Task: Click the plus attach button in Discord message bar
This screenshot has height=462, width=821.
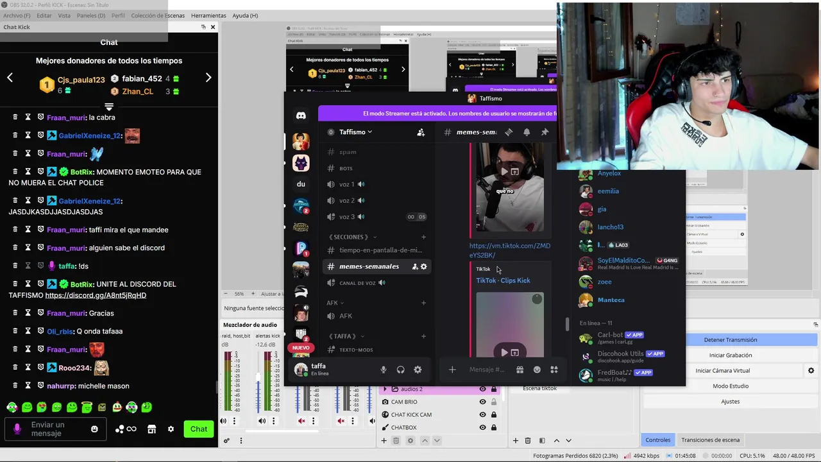Action: click(x=452, y=370)
